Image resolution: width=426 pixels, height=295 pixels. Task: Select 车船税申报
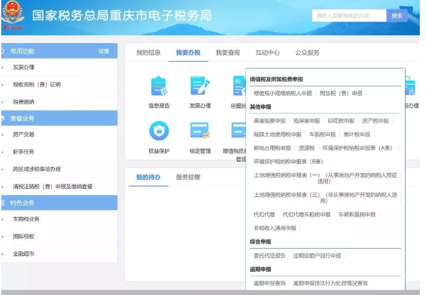(323, 135)
